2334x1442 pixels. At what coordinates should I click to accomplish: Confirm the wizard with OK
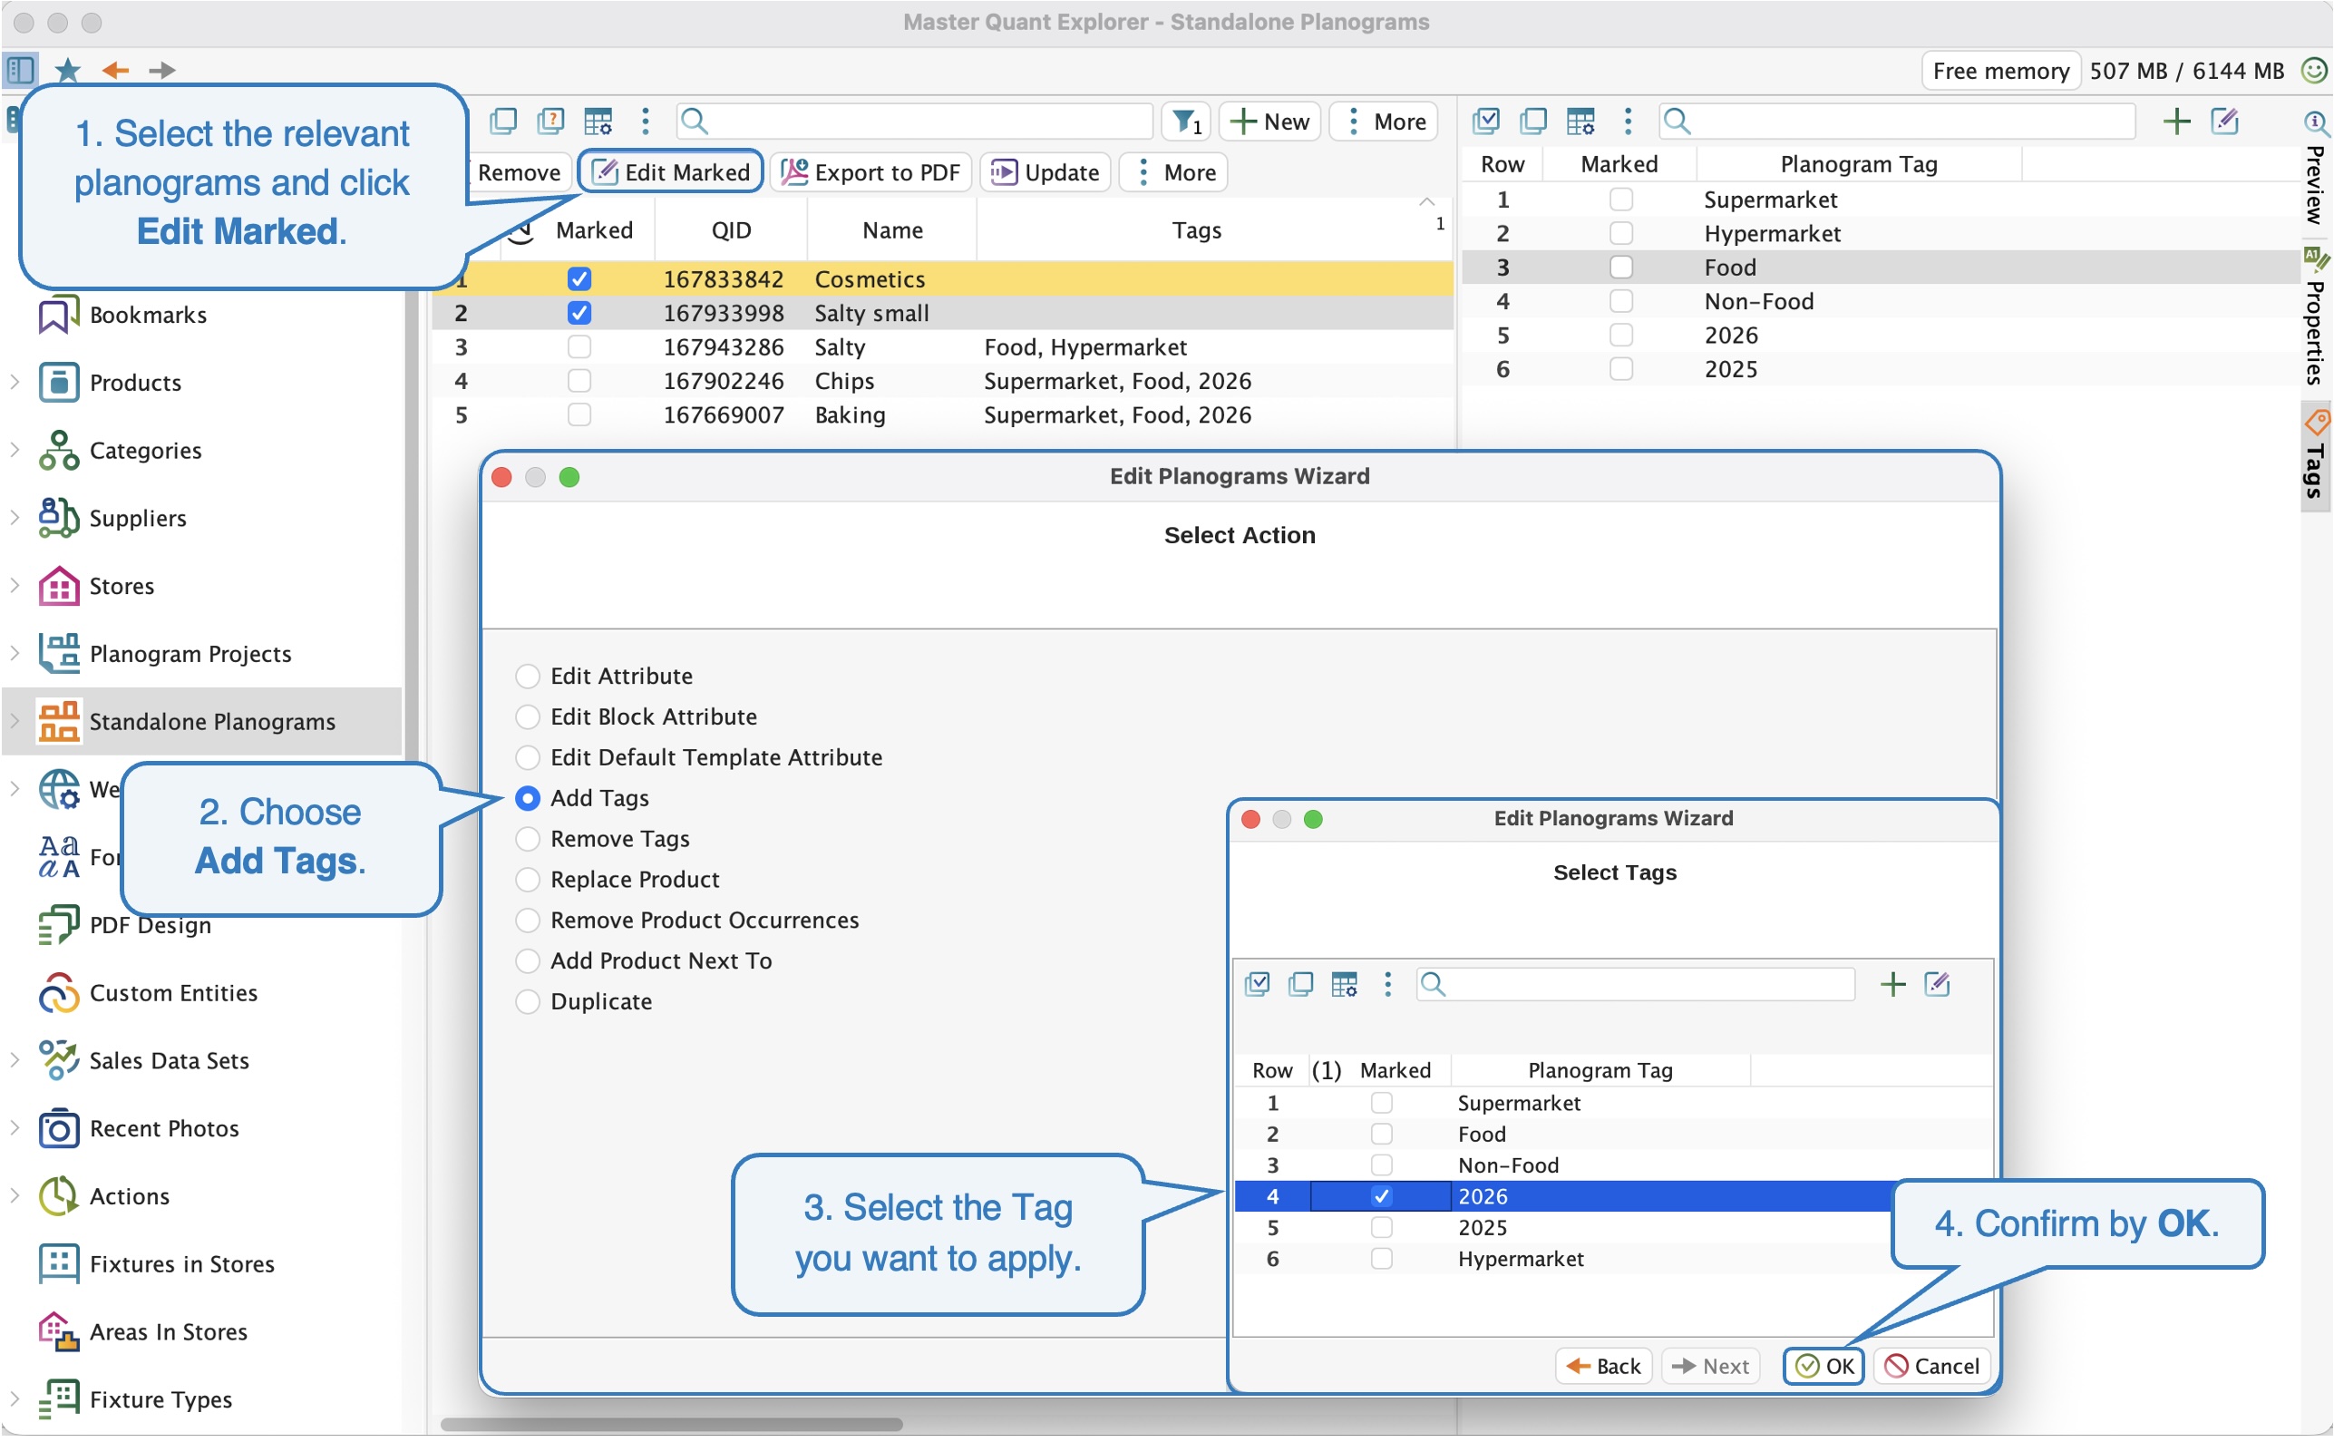pyautogui.click(x=1823, y=1366)
